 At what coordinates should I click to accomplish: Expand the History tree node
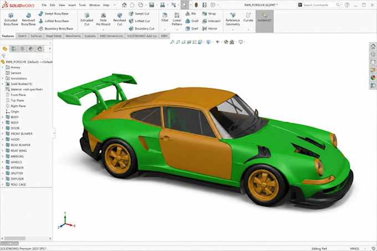tap(3, 68)
